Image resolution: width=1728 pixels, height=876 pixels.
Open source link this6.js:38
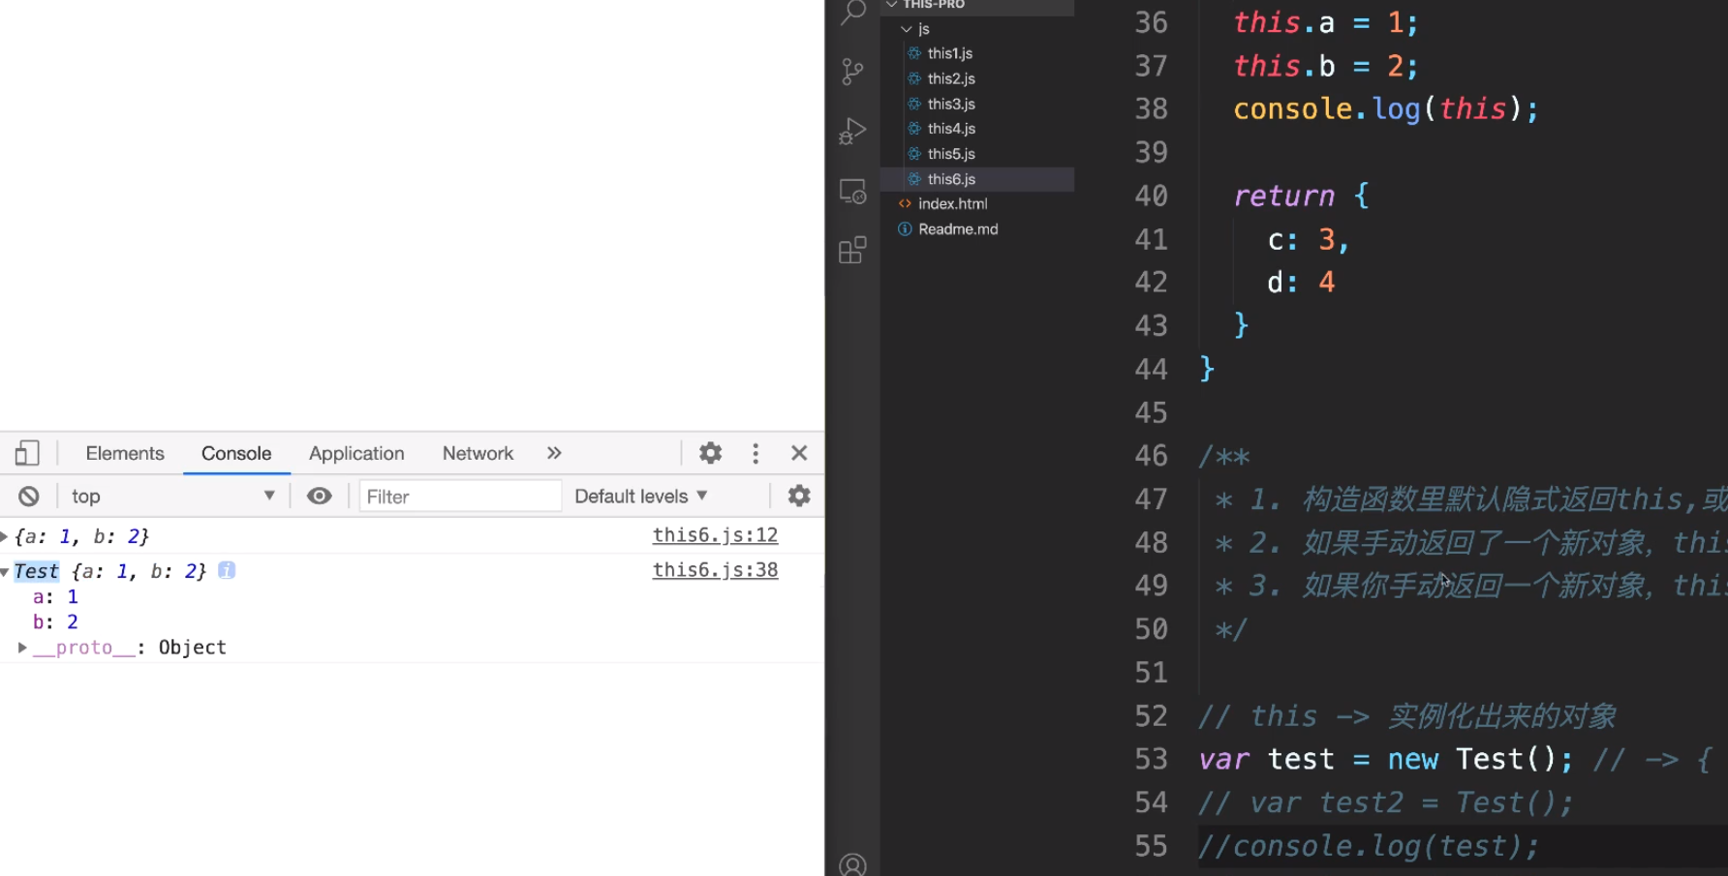pyautogui.click(x=715, y=570)
